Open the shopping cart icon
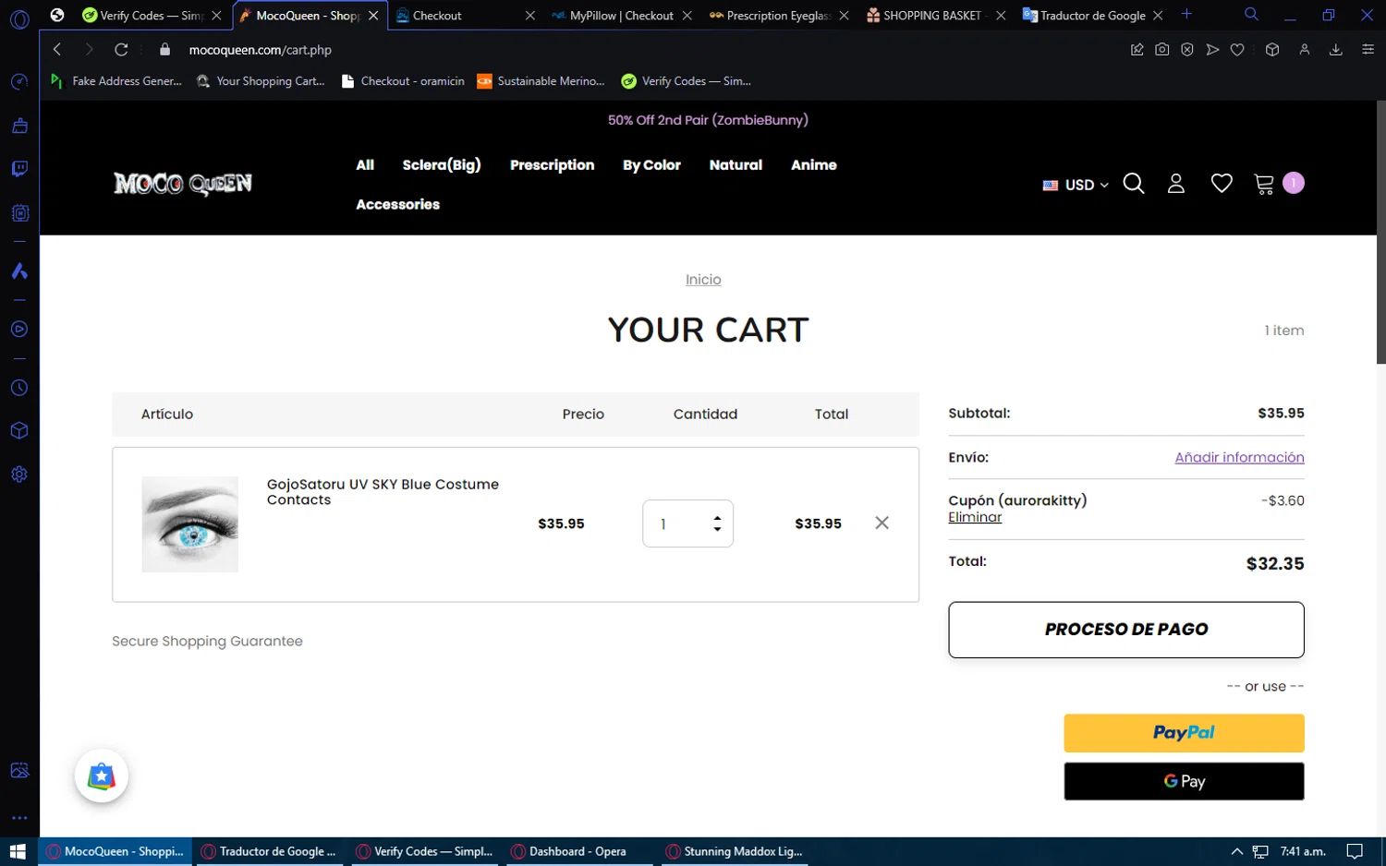1386x866 pixels. pos(1264,184)
